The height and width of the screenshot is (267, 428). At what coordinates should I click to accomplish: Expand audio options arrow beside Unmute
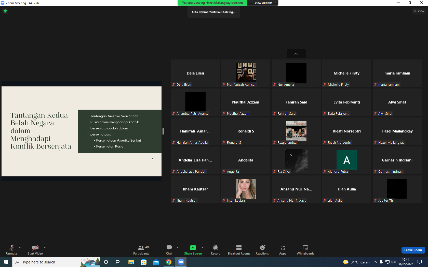[x=20, y=248]
